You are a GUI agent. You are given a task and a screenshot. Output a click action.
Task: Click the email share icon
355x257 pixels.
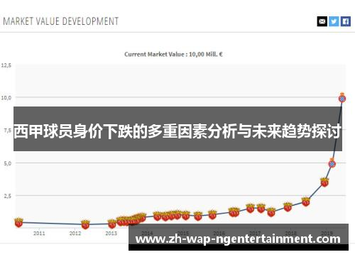tap(322, 21)
